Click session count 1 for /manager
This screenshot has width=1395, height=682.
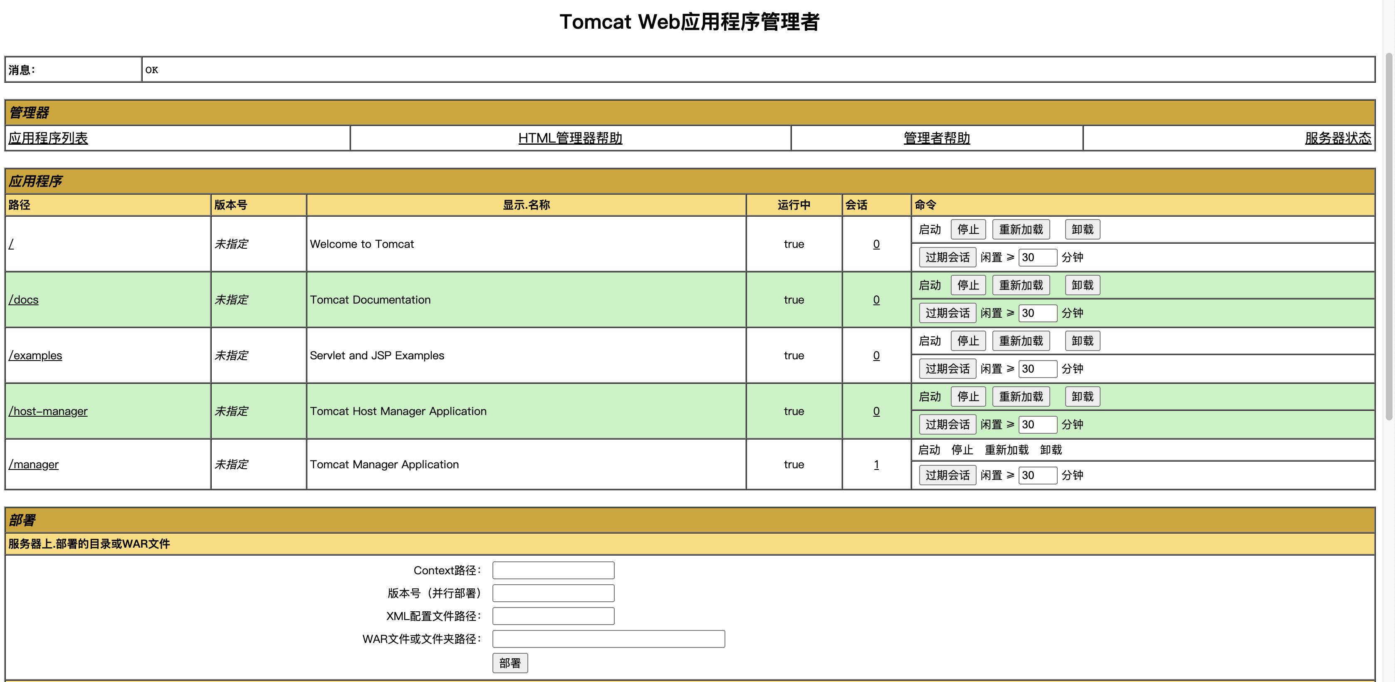point(876,465)
